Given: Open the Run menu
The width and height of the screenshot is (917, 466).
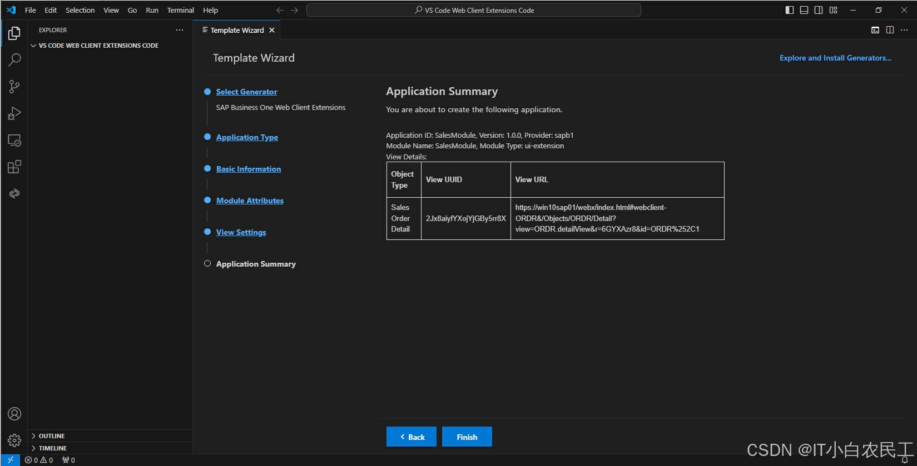Looking at the screenshot, I should pos(152,10).
